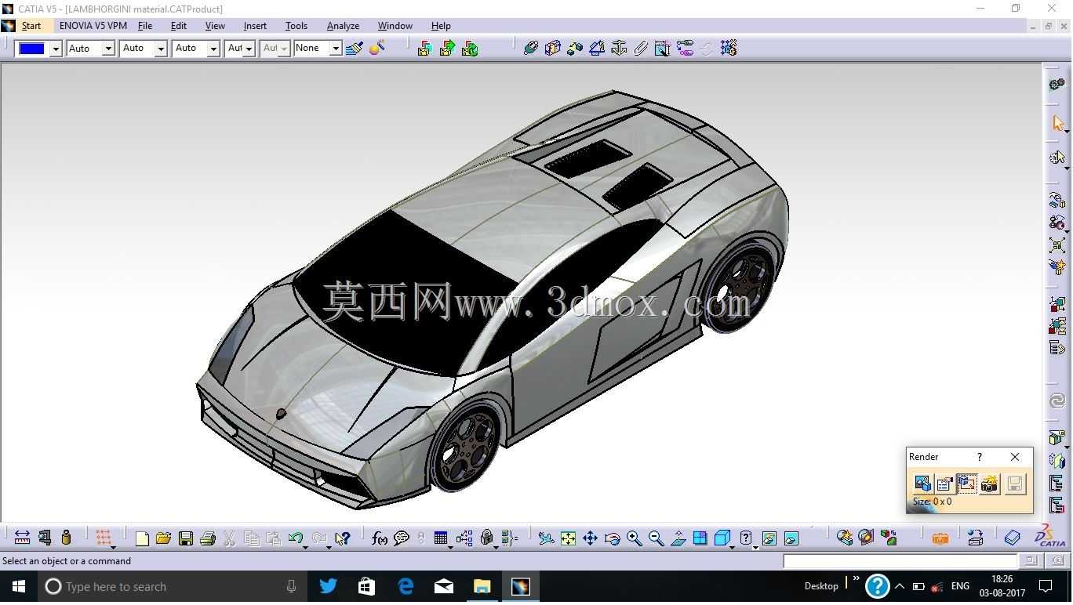This screenshot has width=1073, height=605.
Task: Switch to Isometric View cube icon
Action: click(x=722, y=538)
